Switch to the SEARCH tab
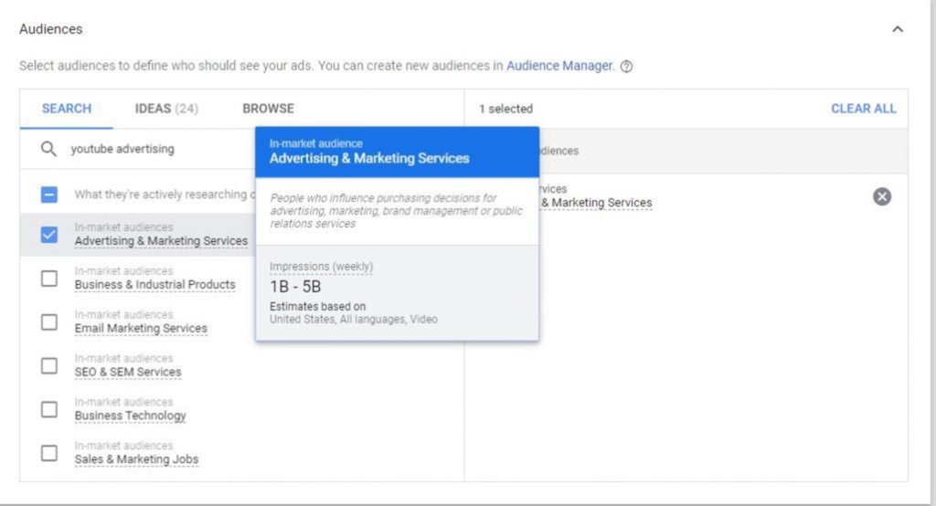The height and width of the screenshot is (506, 936). point(67,109)
